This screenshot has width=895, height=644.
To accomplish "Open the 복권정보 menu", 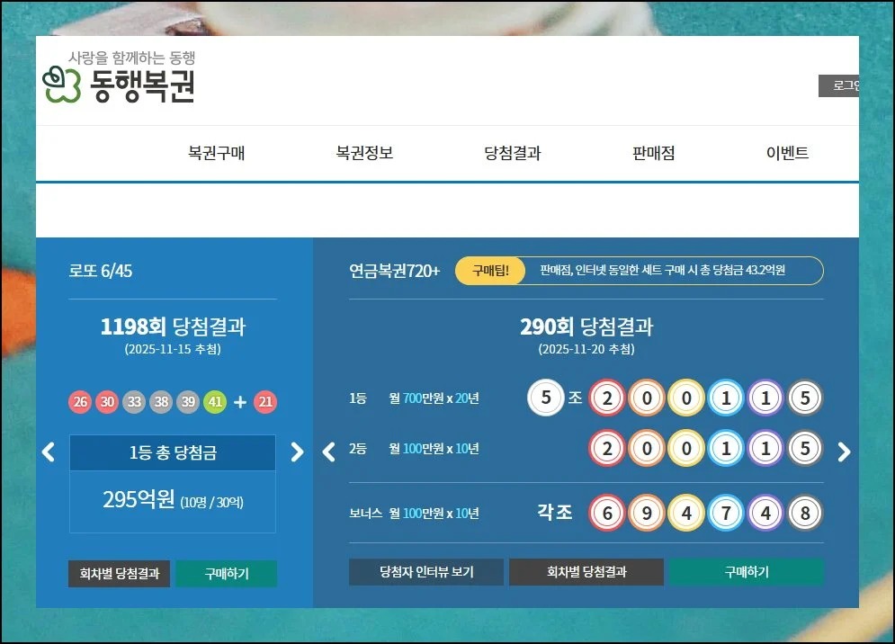I will (x=364, y=153).
